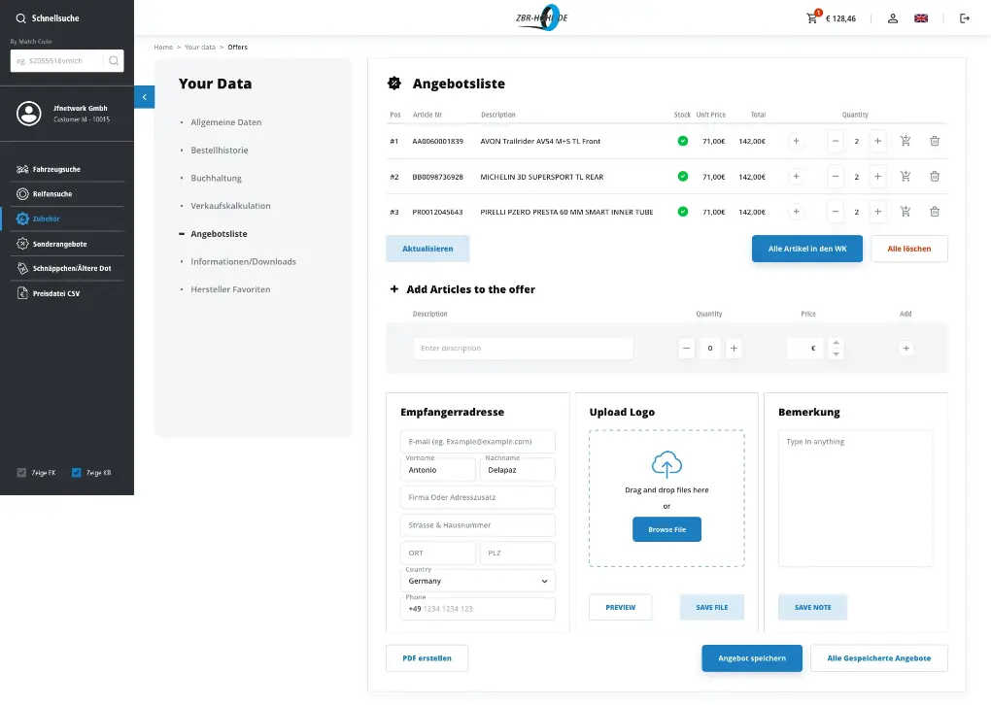Add PIRELLI PZERO PRESTA to cart icon
Image resolution: width=991 pixels, height=705 pixels.
[906, 212]
